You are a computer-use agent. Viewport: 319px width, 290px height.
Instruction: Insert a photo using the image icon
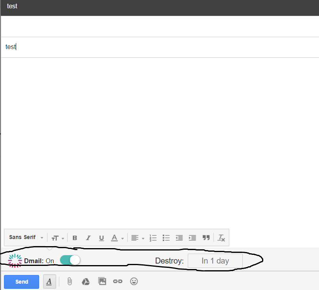pyautogui.click(x=102, y=281)
